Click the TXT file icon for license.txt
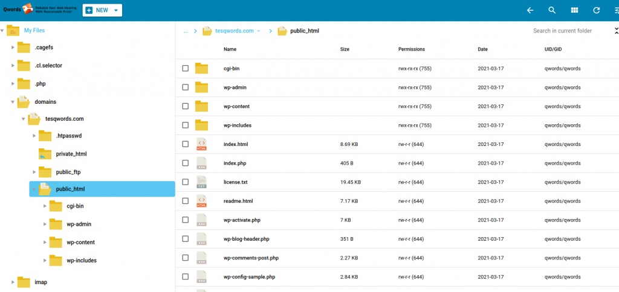 201,182
